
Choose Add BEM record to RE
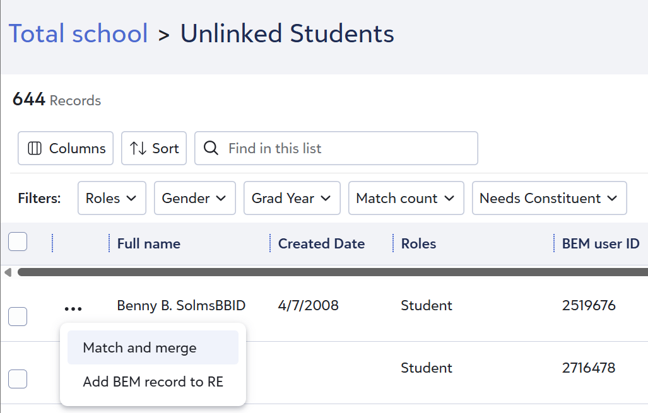pos(153,381)
